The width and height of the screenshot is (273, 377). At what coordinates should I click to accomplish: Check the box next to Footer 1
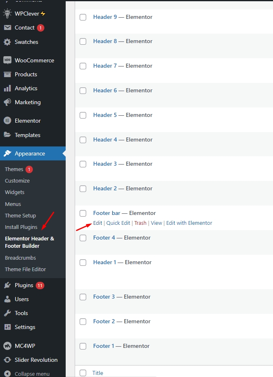pos(83,346)
